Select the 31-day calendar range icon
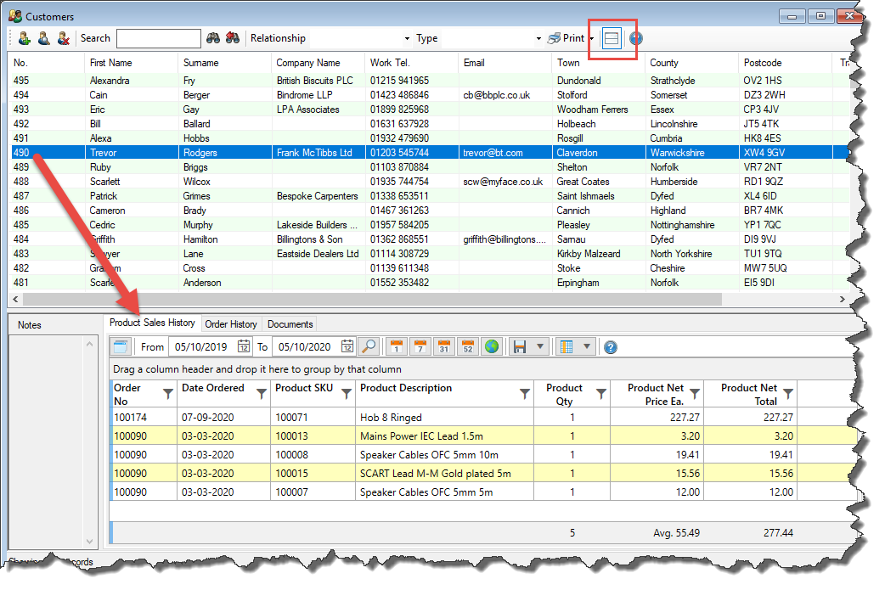 [443, 346]
